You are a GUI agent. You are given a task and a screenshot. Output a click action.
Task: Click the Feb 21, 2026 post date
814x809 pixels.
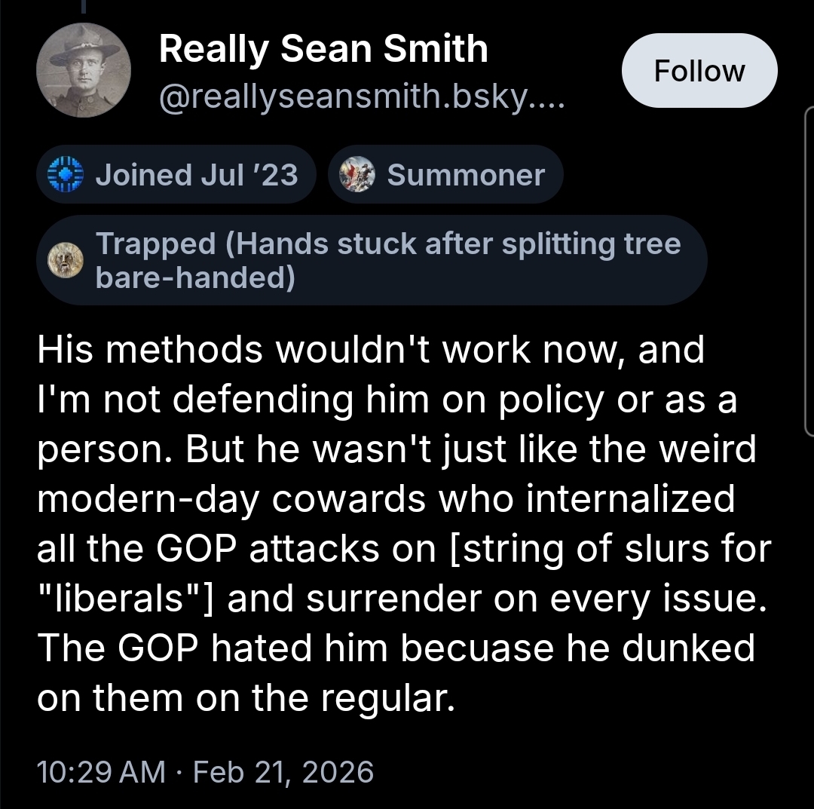point(283,771)
